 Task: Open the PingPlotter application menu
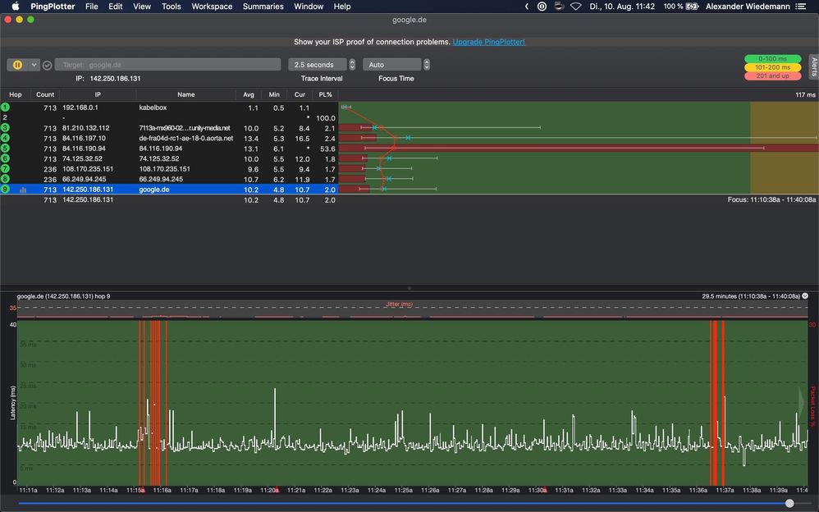click(53, 7)
